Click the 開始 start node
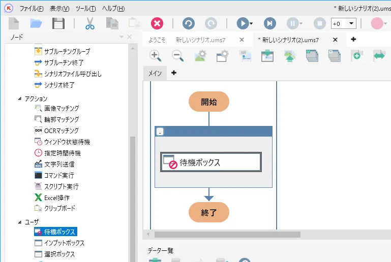This screenshot has height=262, width=391. tap(209, 102)
